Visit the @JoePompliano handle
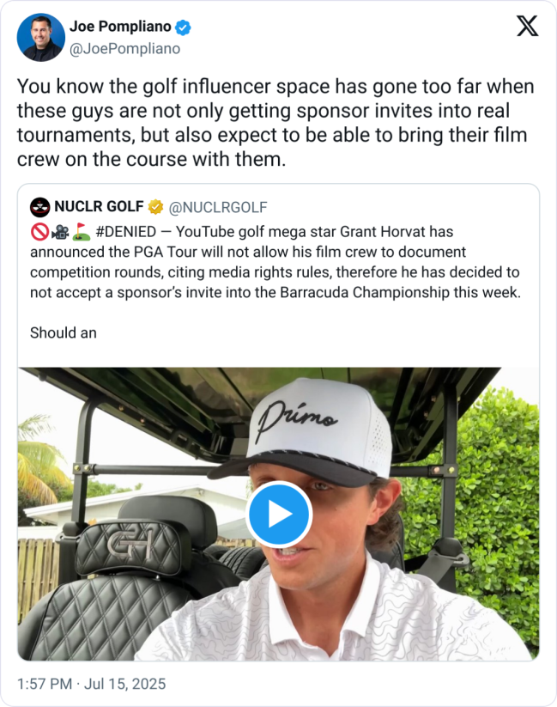 pyautogui.click(x=124, y=49)
